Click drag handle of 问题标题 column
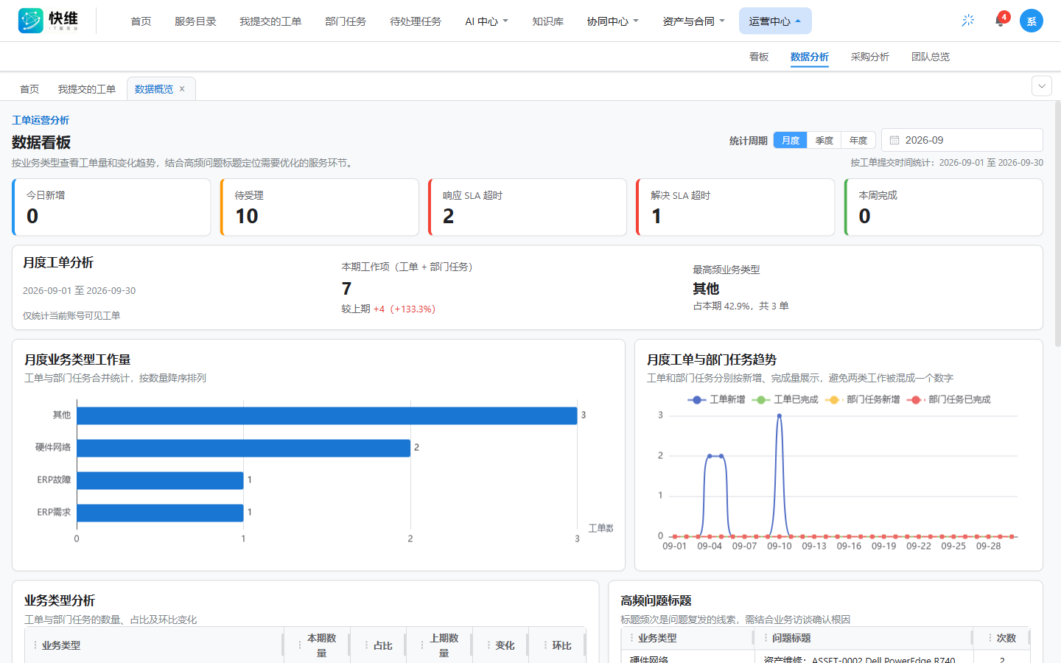The image size is (1061, 663). point(766,638)
